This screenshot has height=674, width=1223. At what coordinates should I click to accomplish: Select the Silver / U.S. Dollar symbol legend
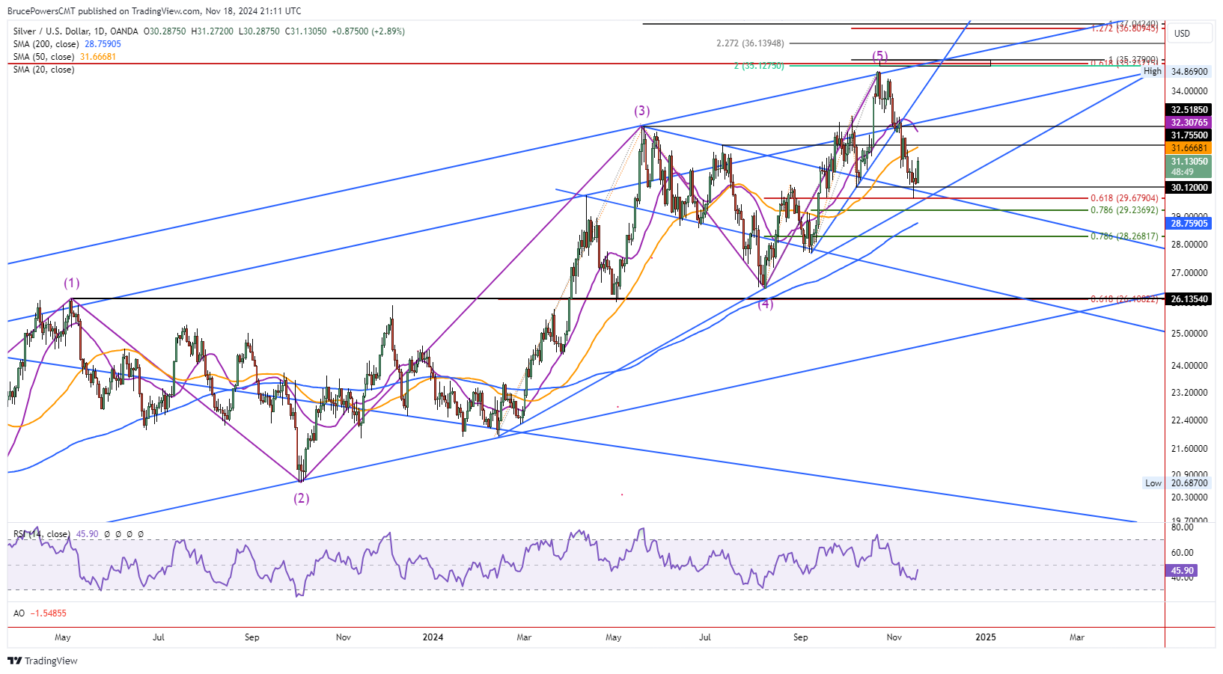point(76,31)
